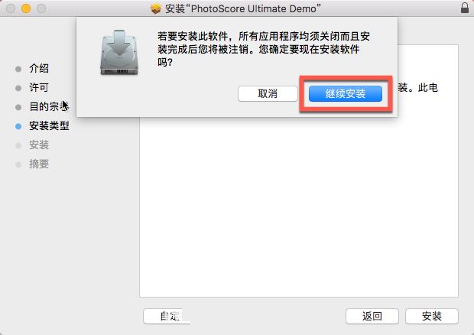This screenshot has width=474, height=335.
Task: Click the 返回 button
Action: [x=372, y=316]
